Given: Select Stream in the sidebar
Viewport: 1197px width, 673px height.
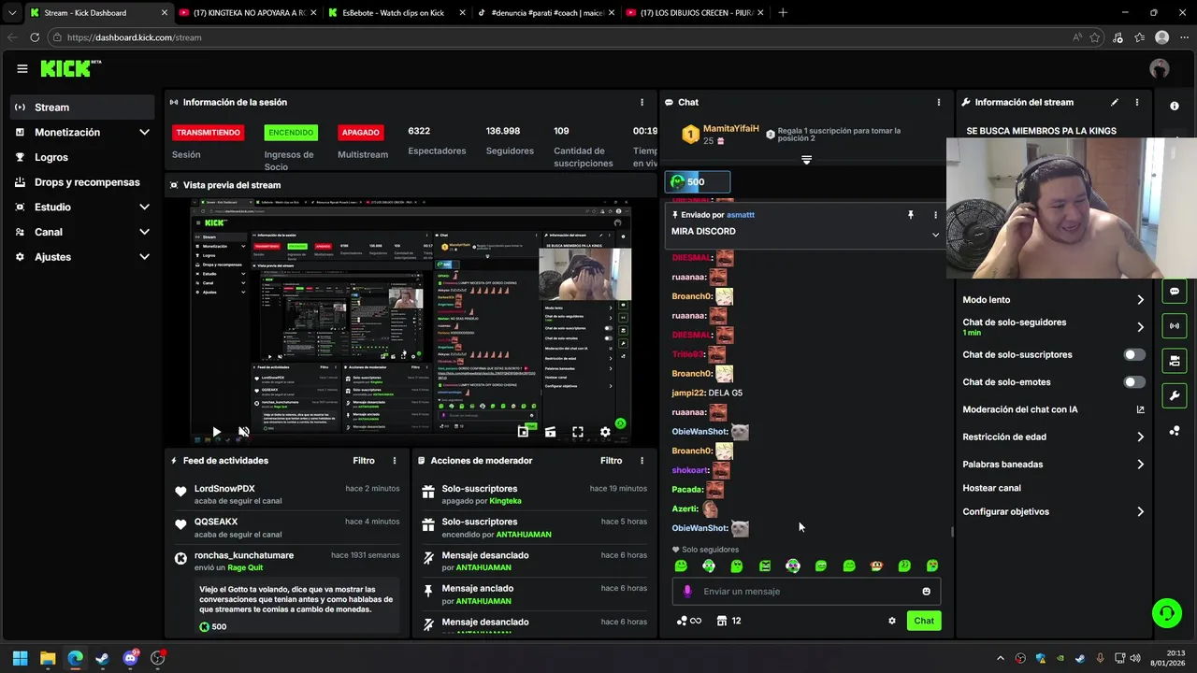Looking at the screenshot, I should (82, 107).
